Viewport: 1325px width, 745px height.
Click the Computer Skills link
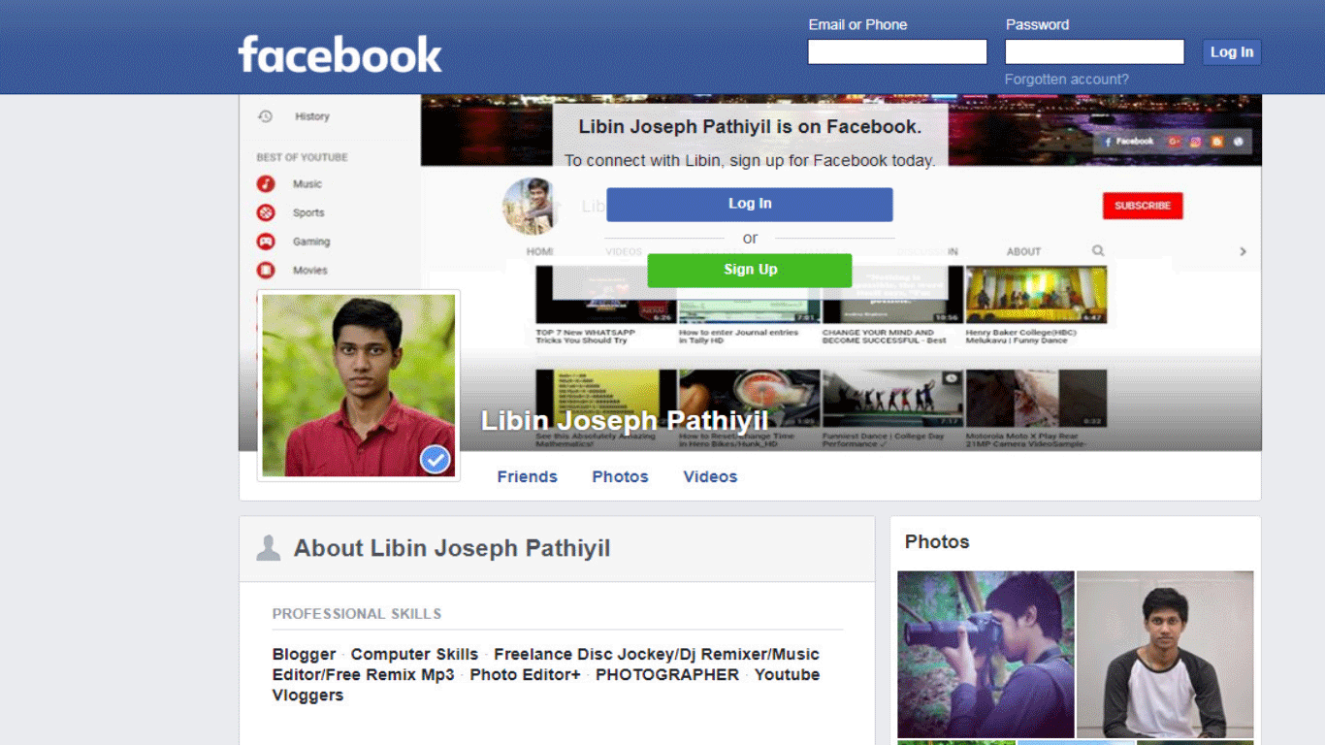(414, 654)
